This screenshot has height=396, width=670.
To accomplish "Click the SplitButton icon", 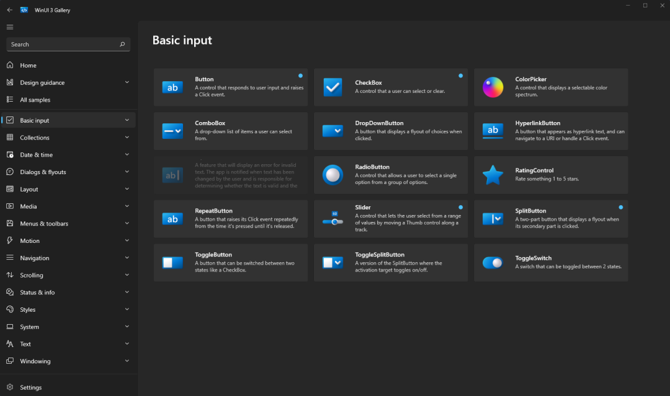I will (x=493, y=219).
